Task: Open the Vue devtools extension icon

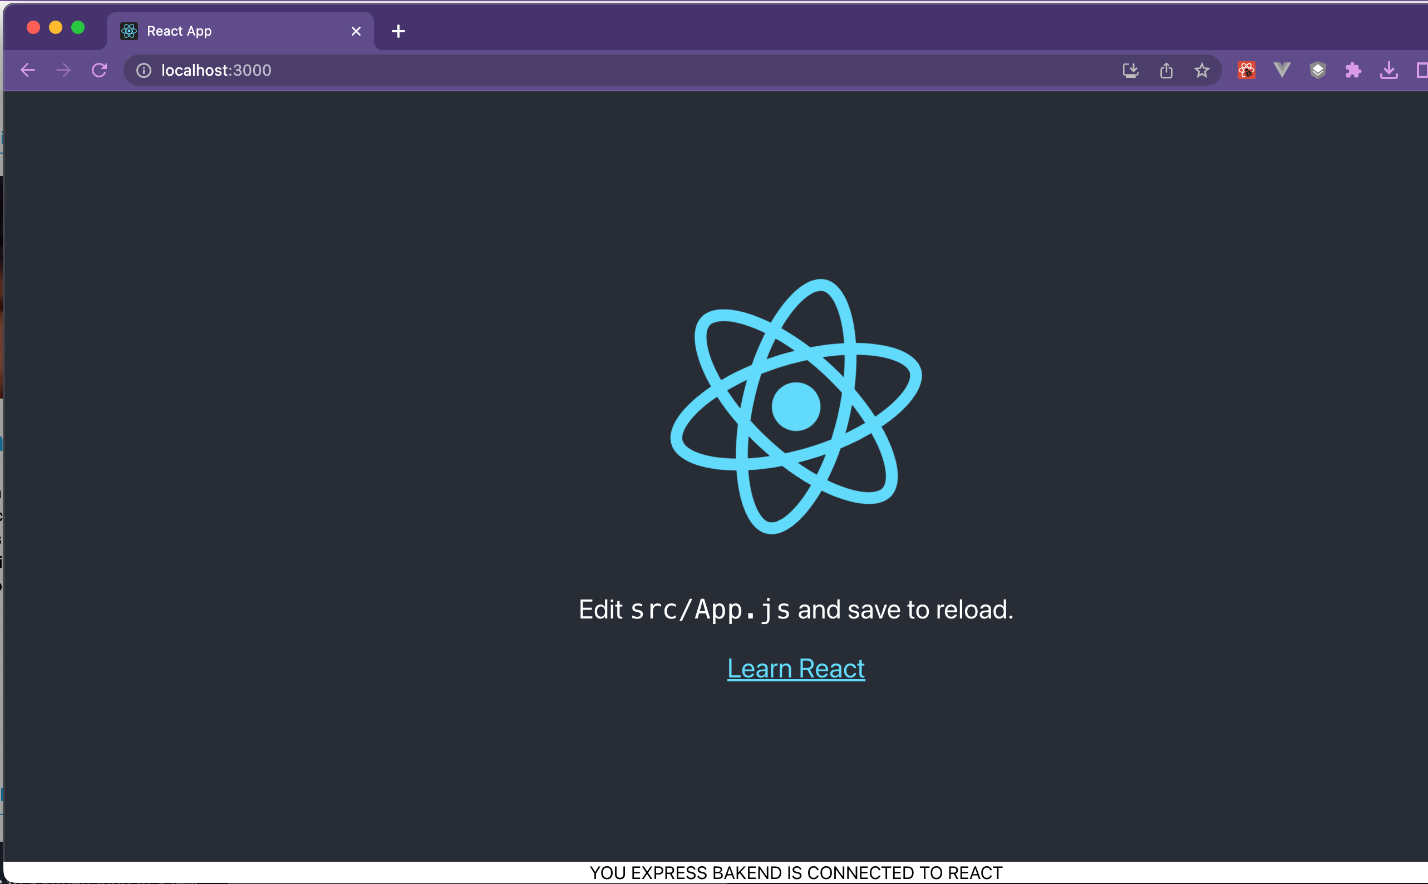Action: [x=1282, y=70]
